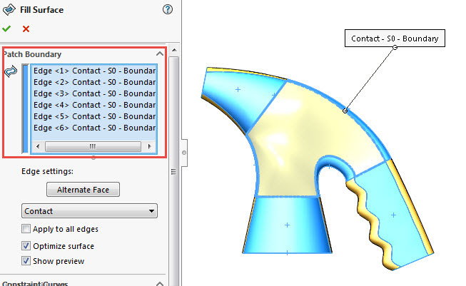
Task: Click callout anchor point on curved edge
Action: (x=345, y=111)
